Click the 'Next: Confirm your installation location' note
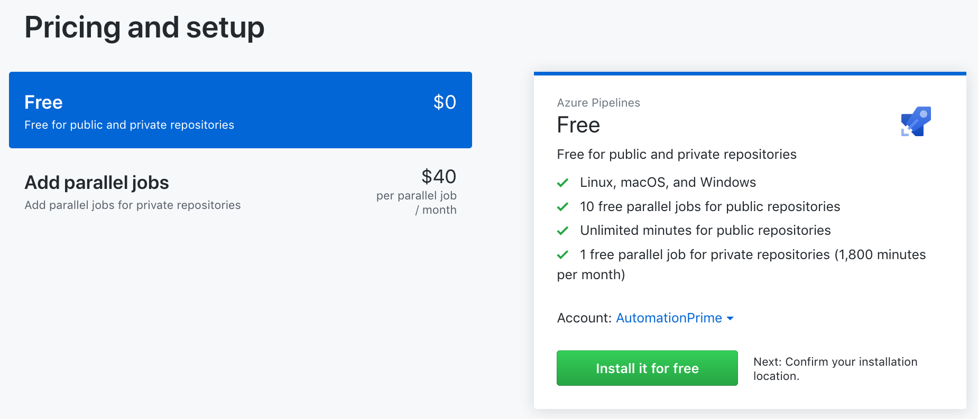 pos(835,368)
